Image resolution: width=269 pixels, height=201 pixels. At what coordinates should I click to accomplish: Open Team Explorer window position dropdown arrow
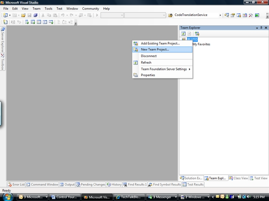257,28
